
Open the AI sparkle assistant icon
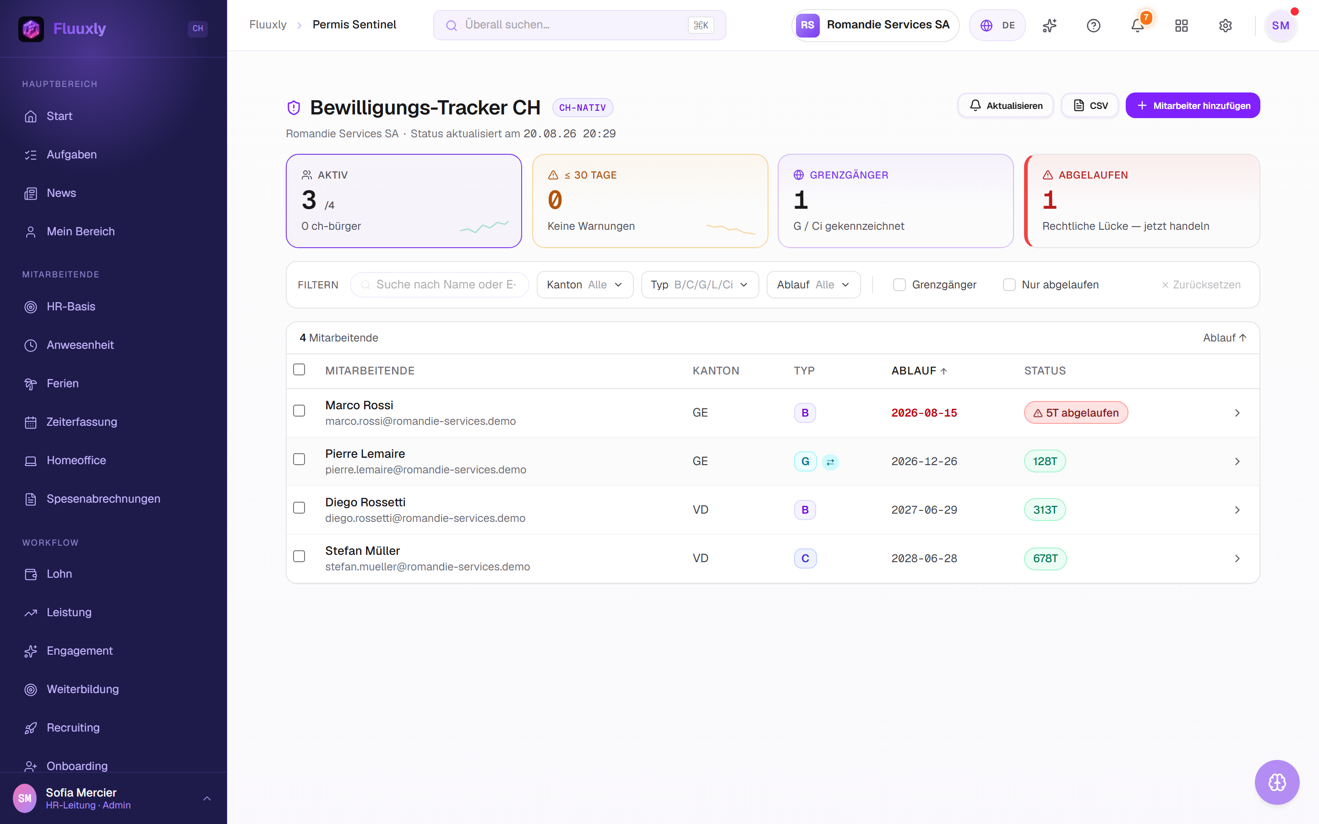pyautogui.click(x=1049, y=26)
